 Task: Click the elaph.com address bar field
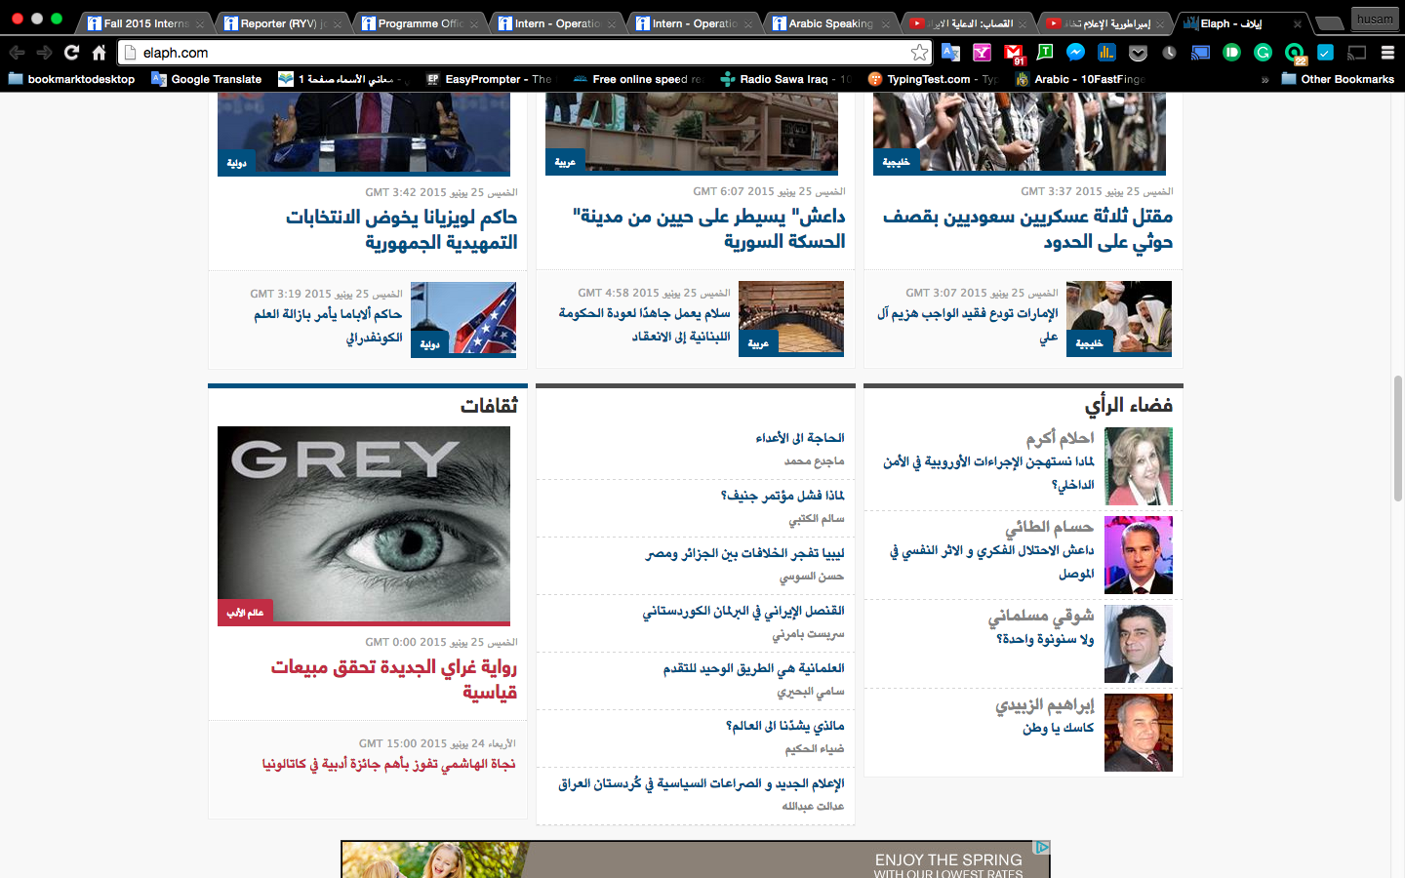click(525, 53)
